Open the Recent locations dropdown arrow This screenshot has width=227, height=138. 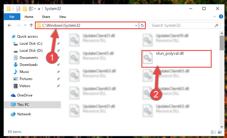pos(25,25)
